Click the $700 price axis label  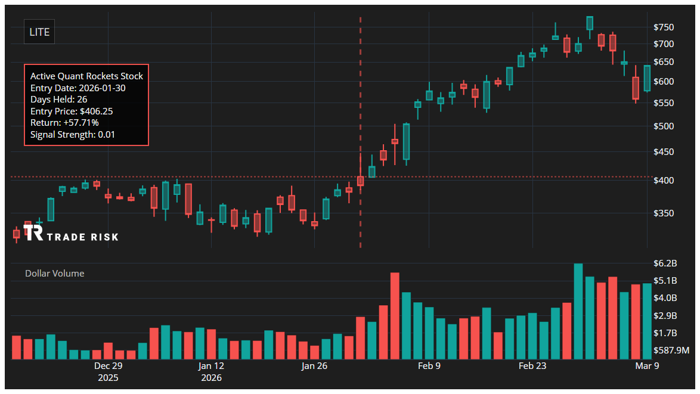click(664, 44)
